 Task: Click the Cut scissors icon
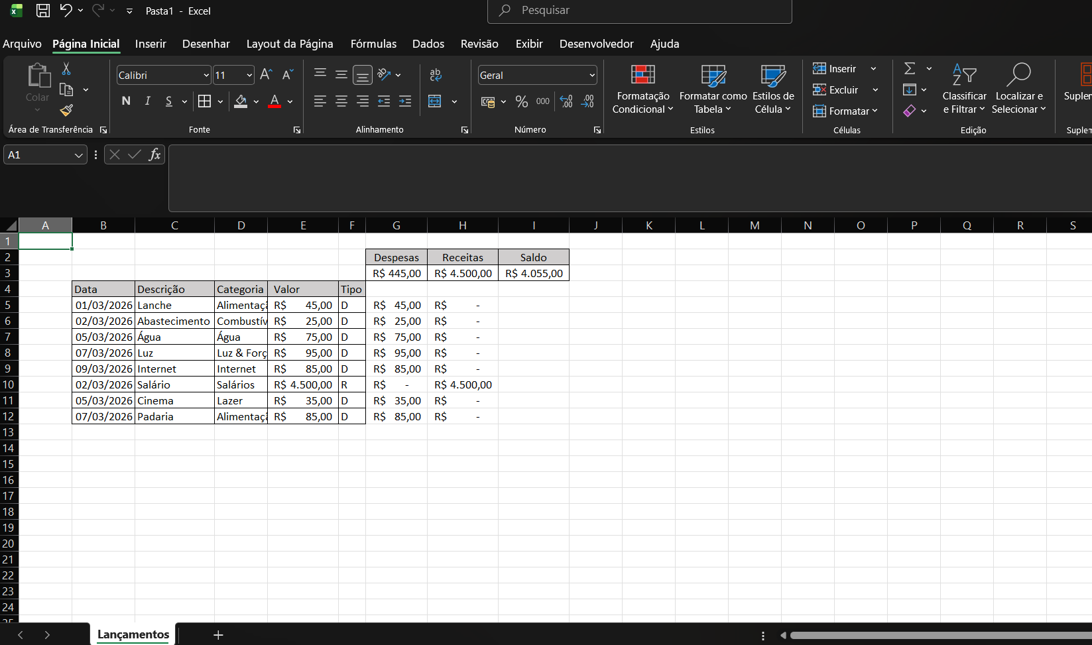pyautogui.click(x=66, y=68)
